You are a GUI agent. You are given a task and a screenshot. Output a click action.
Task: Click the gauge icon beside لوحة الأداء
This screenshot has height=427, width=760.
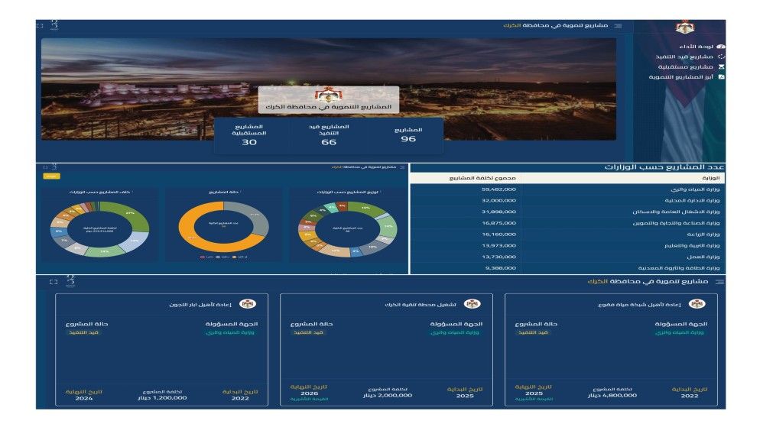(721, 47)
